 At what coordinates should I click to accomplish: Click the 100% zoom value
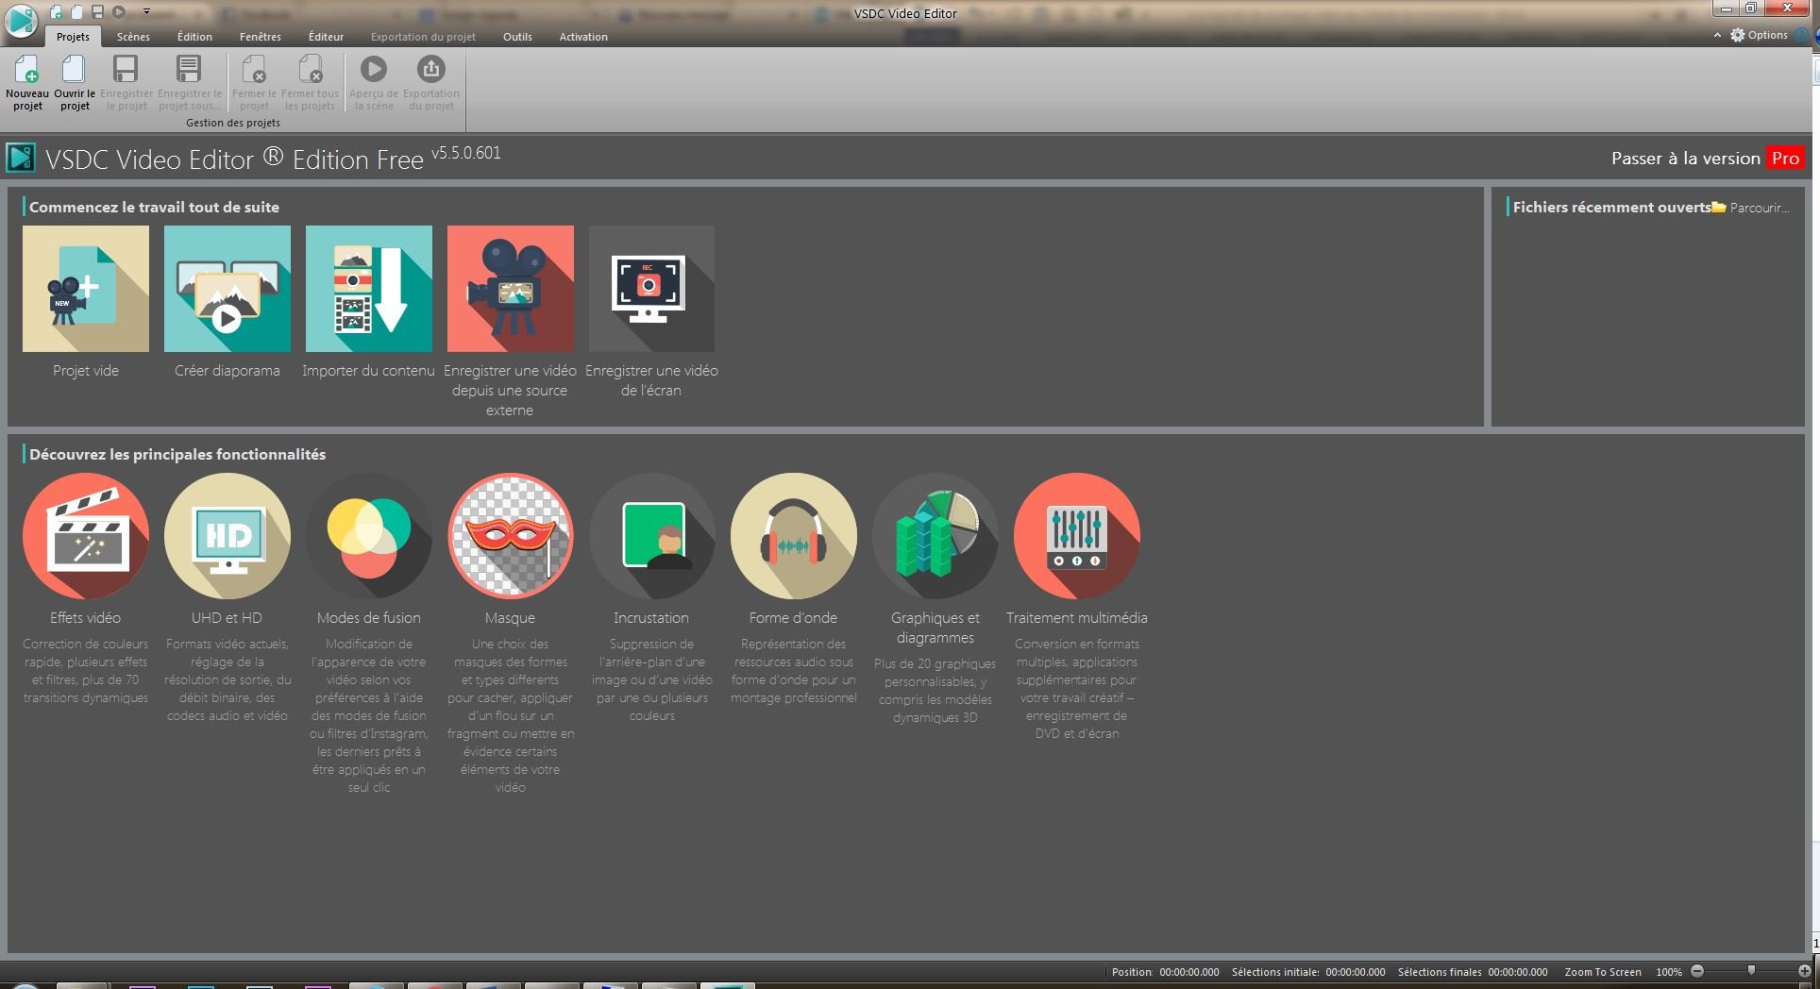click(x=1669, y=972)
